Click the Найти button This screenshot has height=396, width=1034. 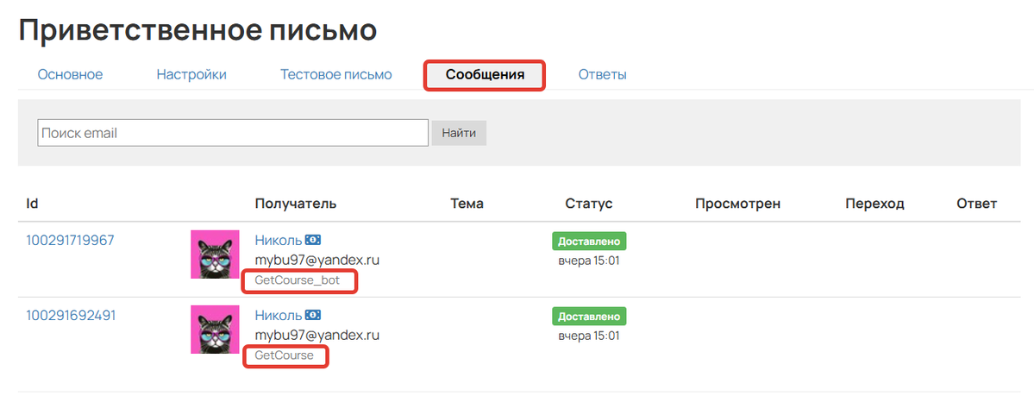[459, 133]
